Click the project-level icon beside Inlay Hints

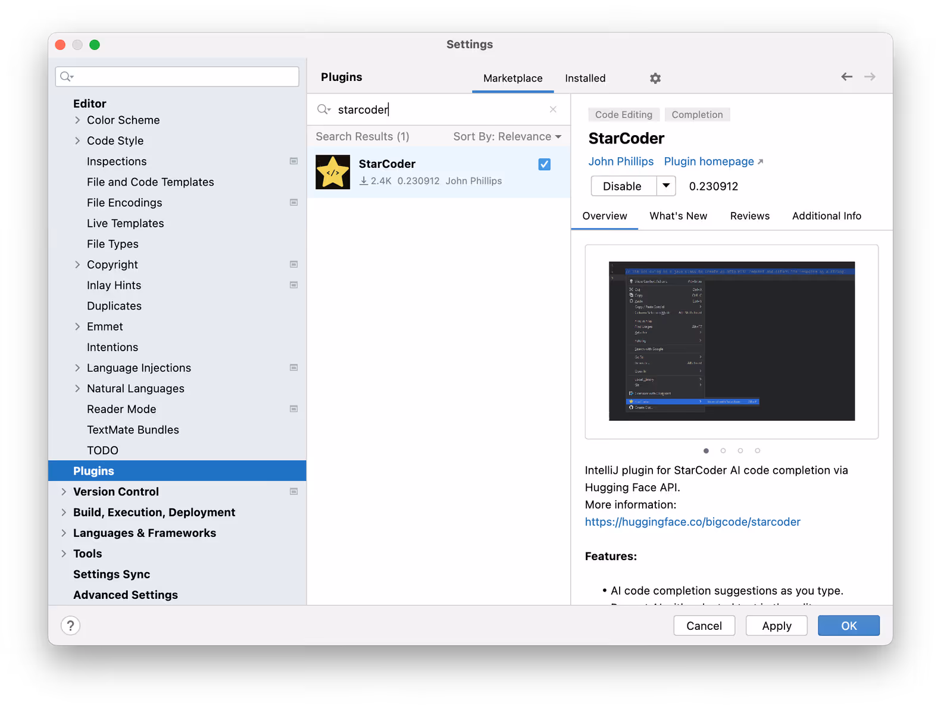(293, 285)
